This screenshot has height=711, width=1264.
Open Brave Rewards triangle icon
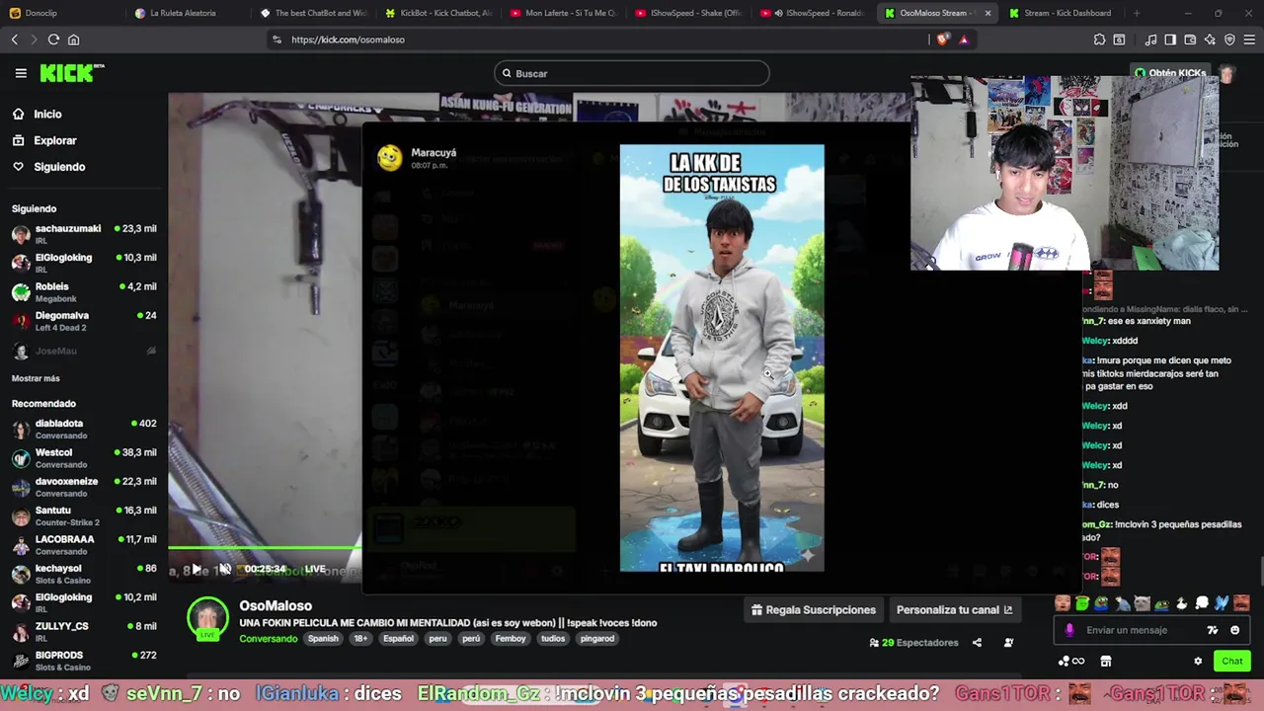[964, 39]
